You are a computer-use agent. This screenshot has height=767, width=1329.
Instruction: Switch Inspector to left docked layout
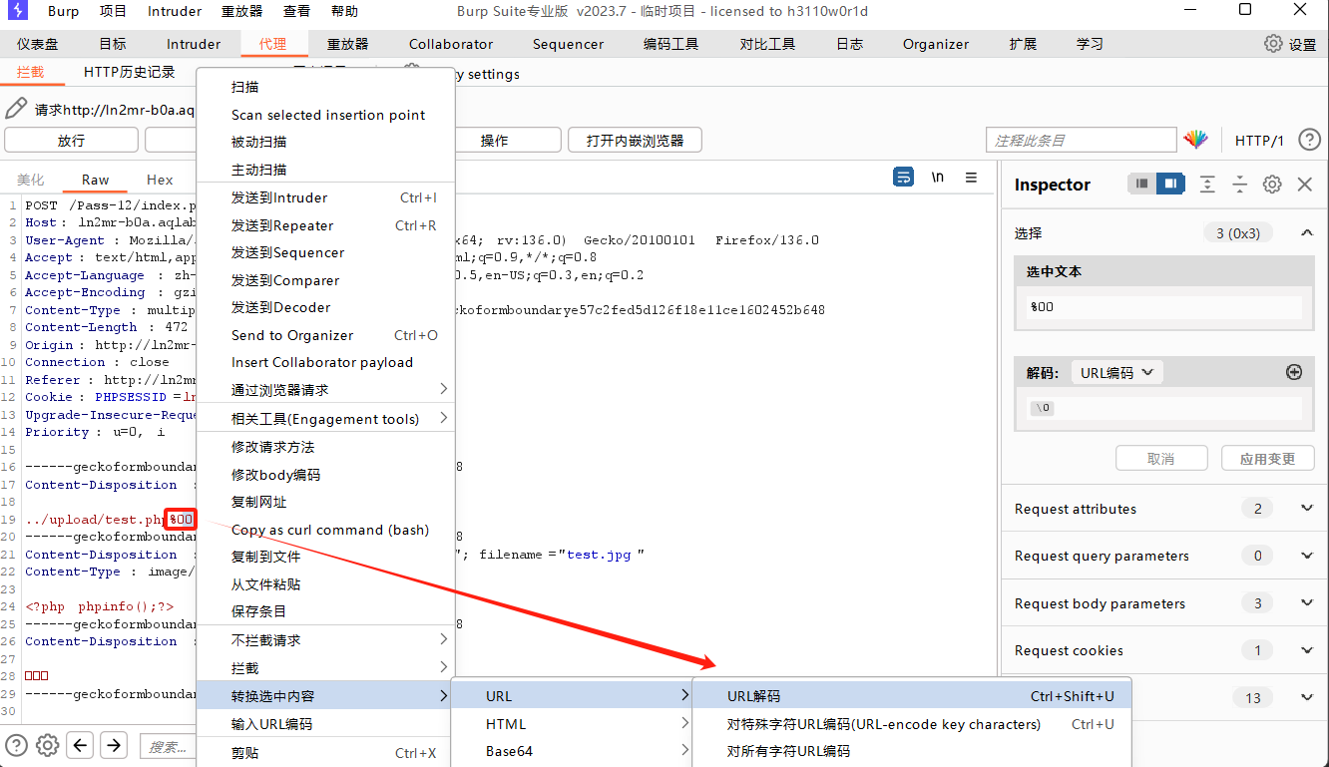point(1142,184)
